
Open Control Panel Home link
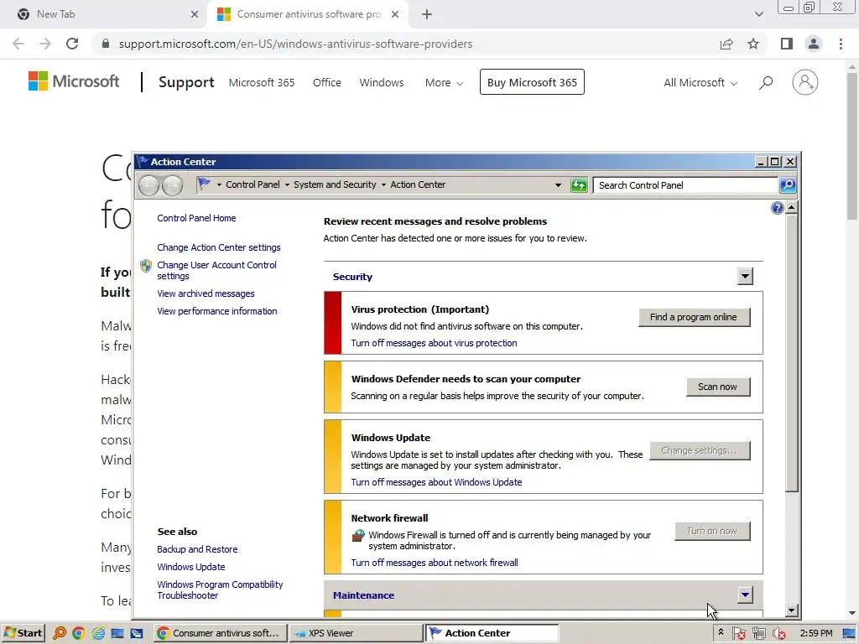pos(196,218)
